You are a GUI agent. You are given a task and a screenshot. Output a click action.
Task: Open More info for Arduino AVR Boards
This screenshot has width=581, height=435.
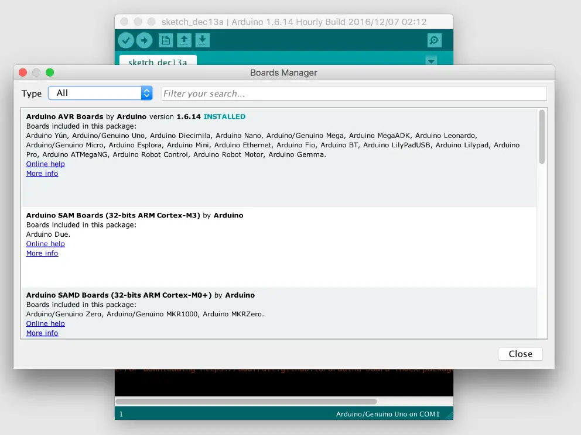click(42, 174)
